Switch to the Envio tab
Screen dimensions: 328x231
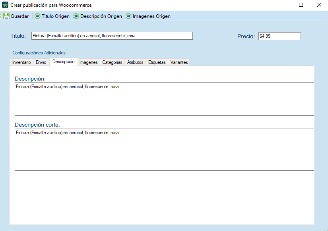point(41,62)
